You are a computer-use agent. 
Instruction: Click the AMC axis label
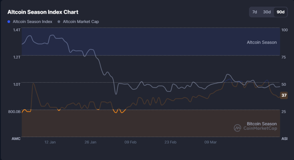point(16,139)
